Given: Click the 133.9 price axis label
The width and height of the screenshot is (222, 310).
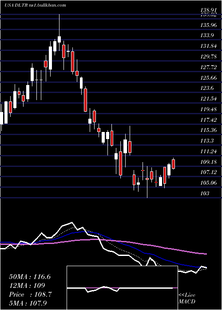Looking at the screenshot, I should (x=208, y=36).
